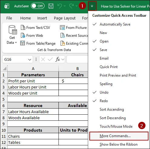Screen dimensions: 150x149
Task: Check Print Preview and Print option
Action: tap(119, 75)
